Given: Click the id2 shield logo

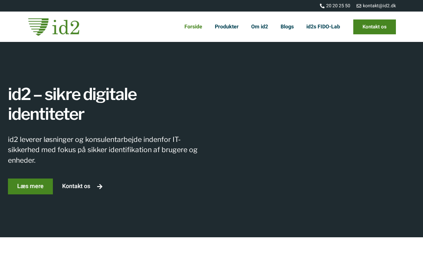Looking at the screenshot, I should [54, 27].
